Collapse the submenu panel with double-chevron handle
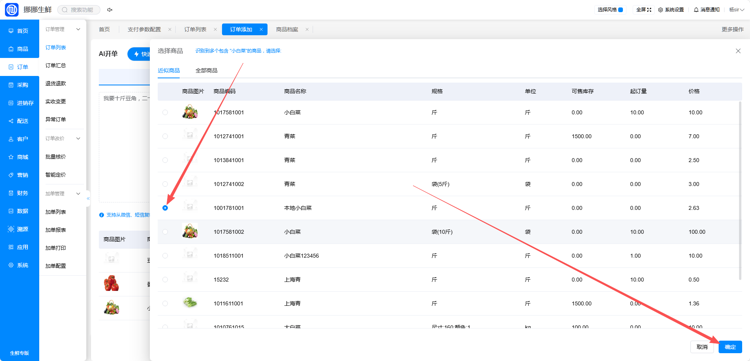 (x=88, y=199)
